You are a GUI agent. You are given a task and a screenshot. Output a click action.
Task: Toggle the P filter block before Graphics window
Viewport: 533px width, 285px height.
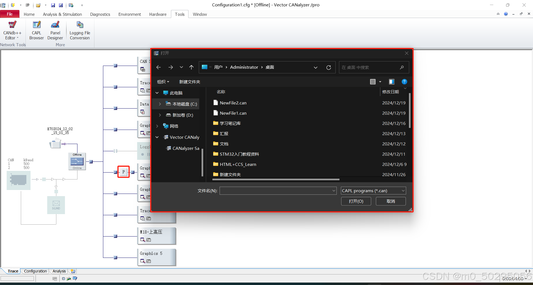click(x=123, y=172)
